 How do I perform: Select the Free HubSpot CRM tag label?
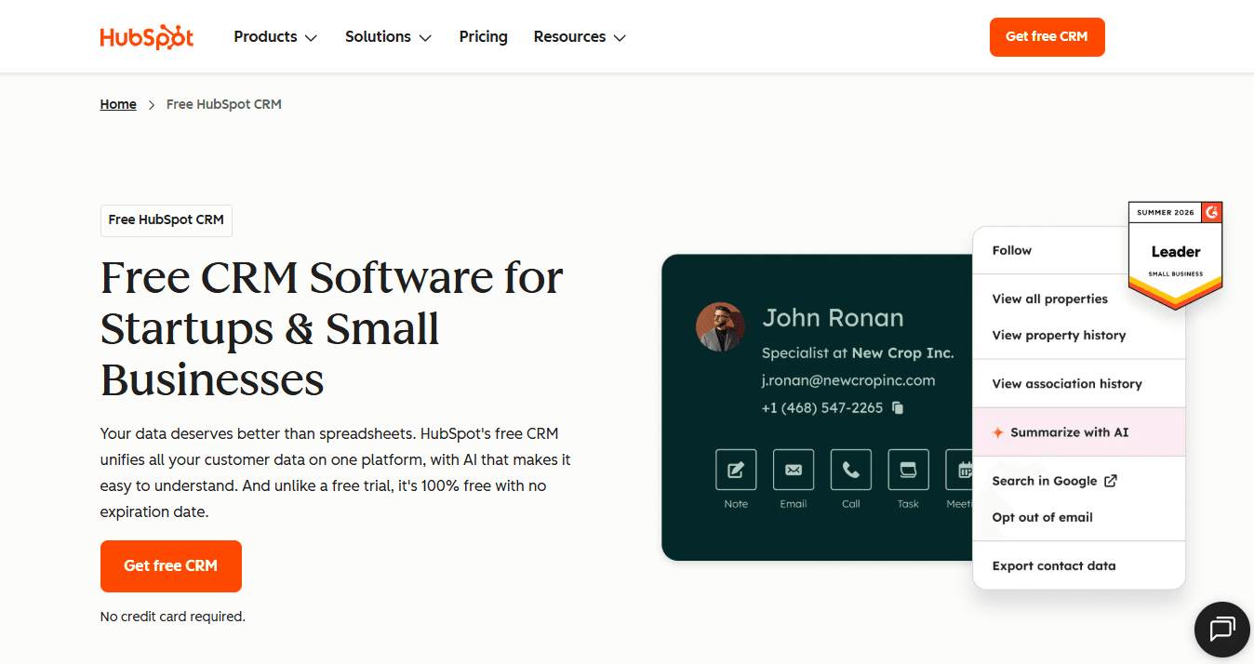167,220
